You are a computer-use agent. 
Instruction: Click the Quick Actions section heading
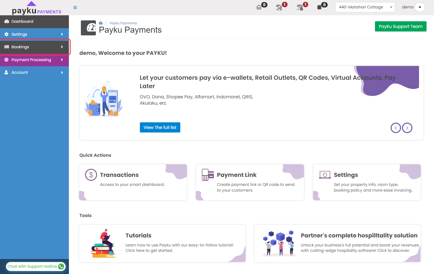[x=95, y=155]
